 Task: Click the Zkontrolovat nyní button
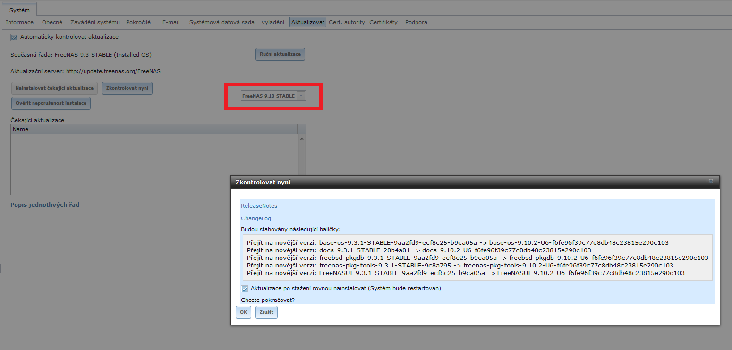[127, 88]
